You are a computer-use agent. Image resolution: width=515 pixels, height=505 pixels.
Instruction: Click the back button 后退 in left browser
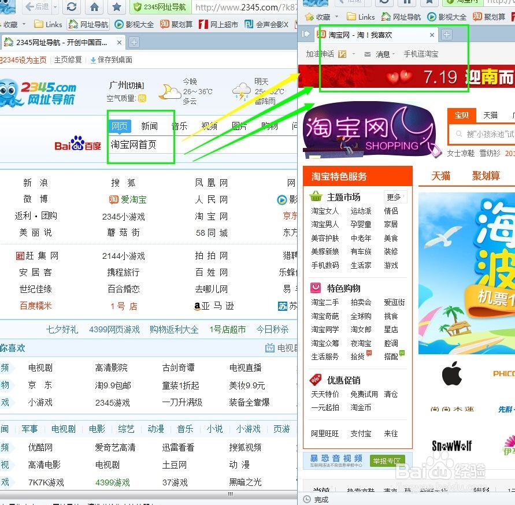tap(37, 6)
